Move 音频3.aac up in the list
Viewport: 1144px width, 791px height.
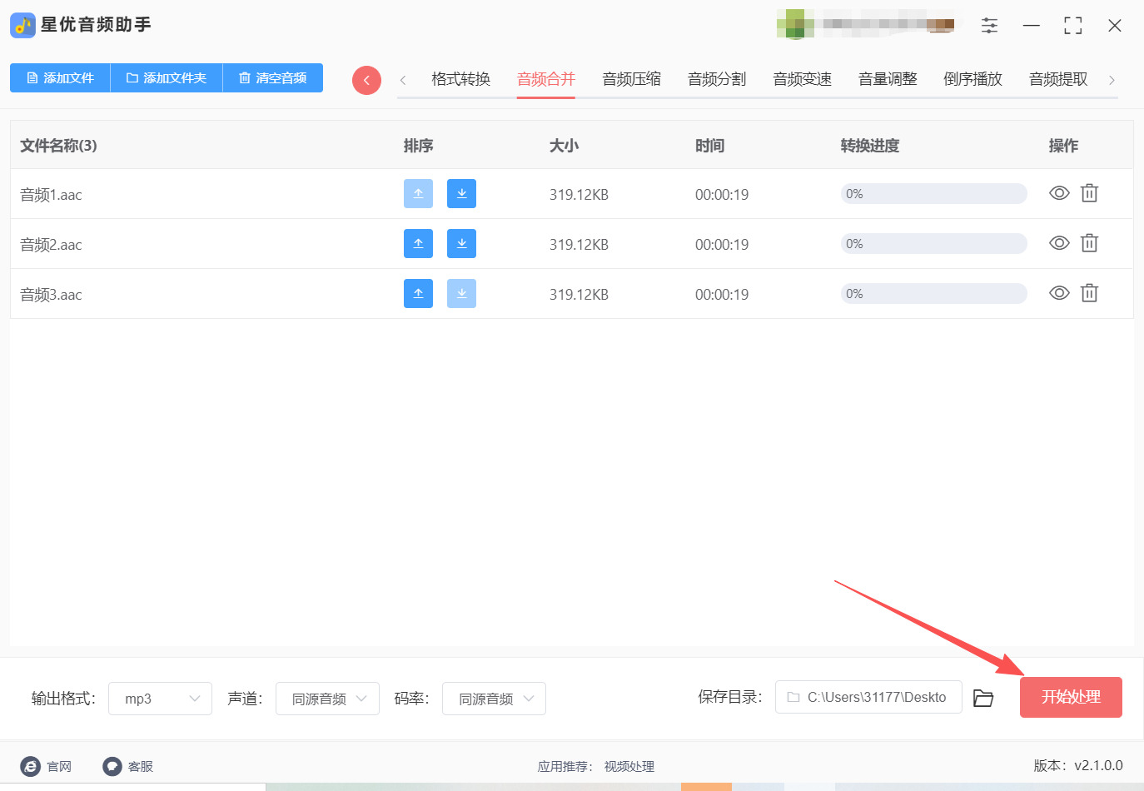click(x=418, y=293)
